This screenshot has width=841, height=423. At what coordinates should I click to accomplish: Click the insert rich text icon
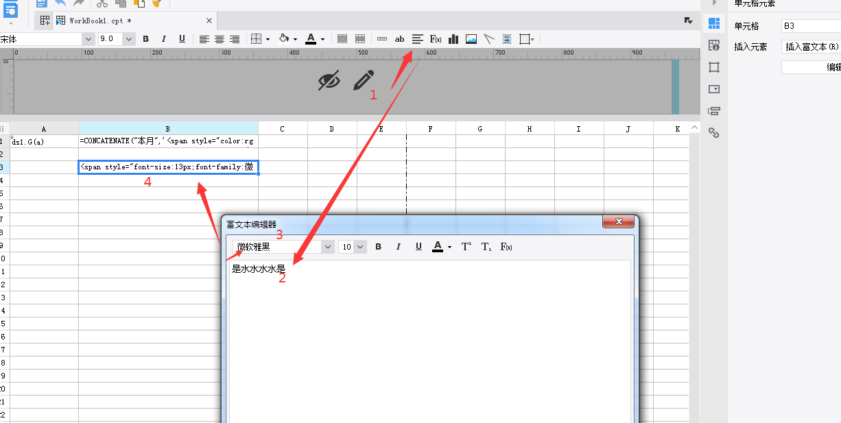pos(417,39)
